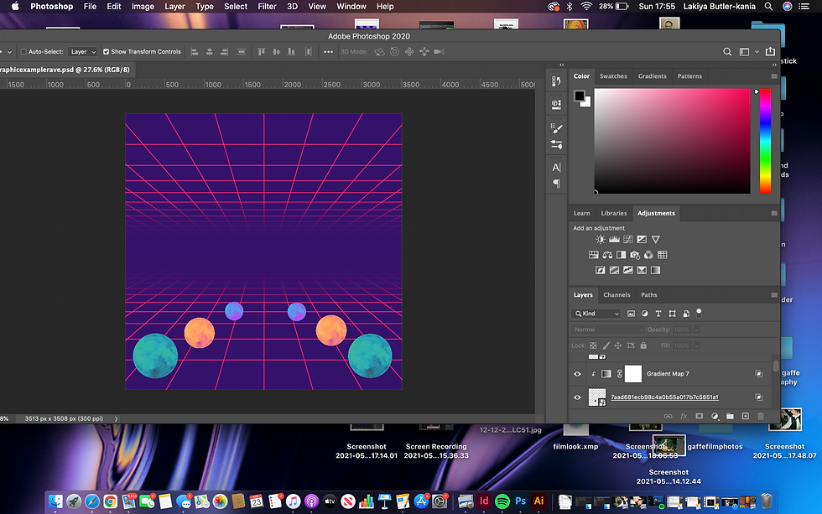The height and width of the screenshot is (514, 822).
Task: Open the Auto-Select Layer dropdown
Action: click(83, 52)
